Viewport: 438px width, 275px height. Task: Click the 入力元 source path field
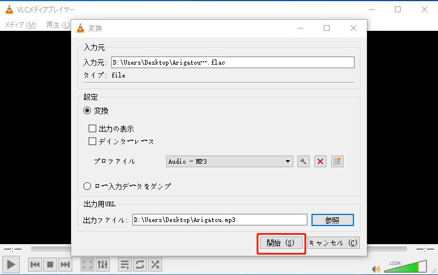(233, 62)
